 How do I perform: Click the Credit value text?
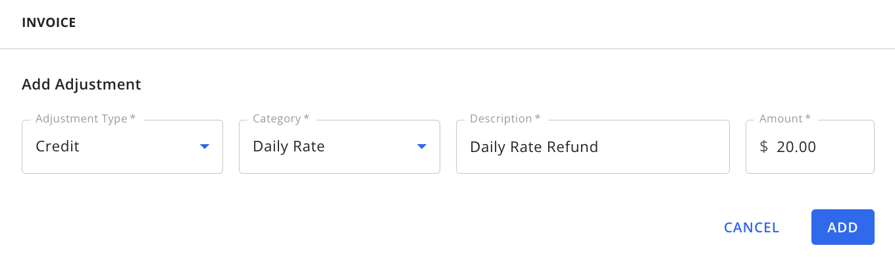click(58, 147)
